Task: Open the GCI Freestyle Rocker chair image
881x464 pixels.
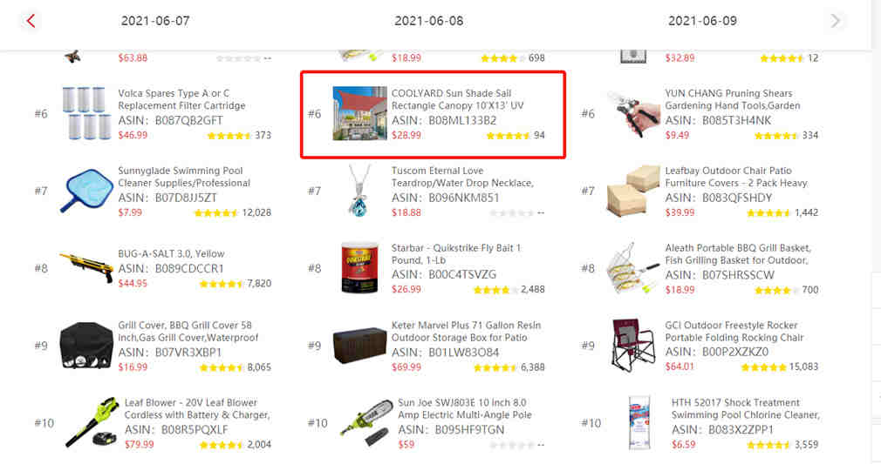Action: coord(633,345)
